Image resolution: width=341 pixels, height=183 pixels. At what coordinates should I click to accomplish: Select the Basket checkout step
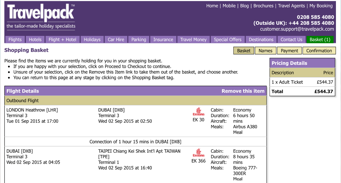click(244, 51)
